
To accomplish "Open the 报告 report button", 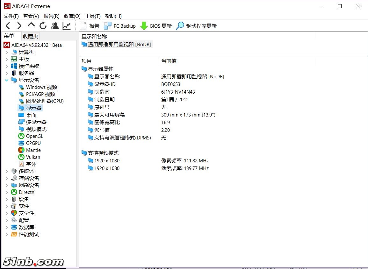I will coord(90,26).
